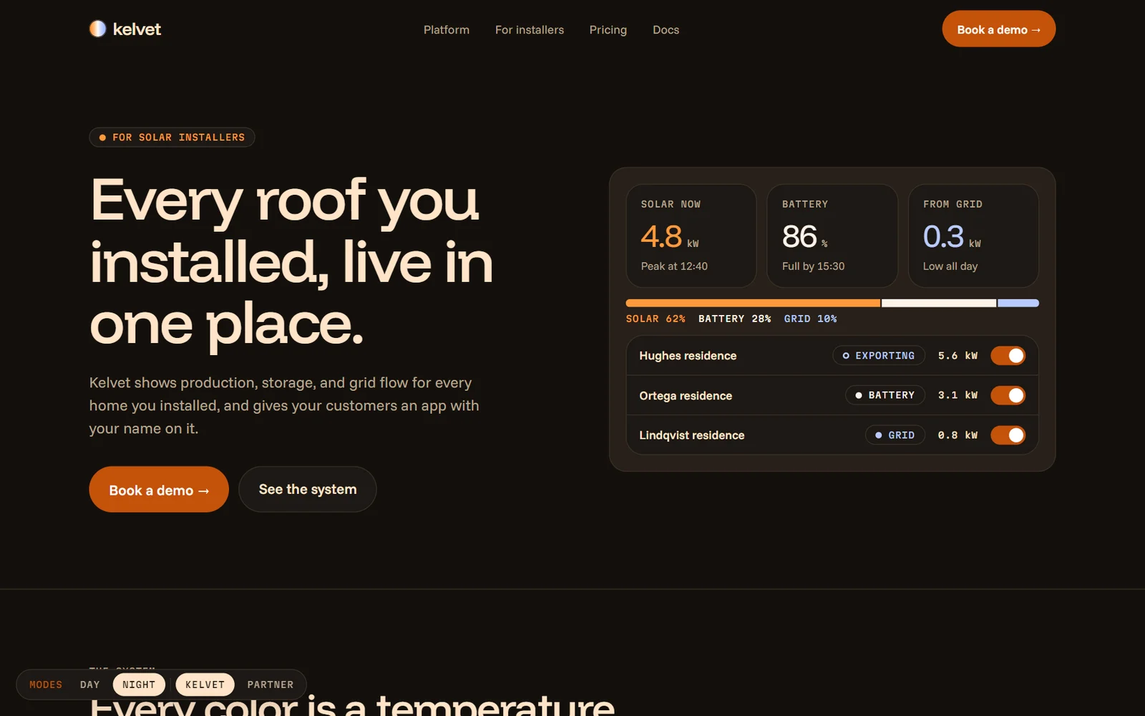Click the Solar Now 4.8 kW card
The height and width of the screenshot is (716, 1145).
[691, 236]
